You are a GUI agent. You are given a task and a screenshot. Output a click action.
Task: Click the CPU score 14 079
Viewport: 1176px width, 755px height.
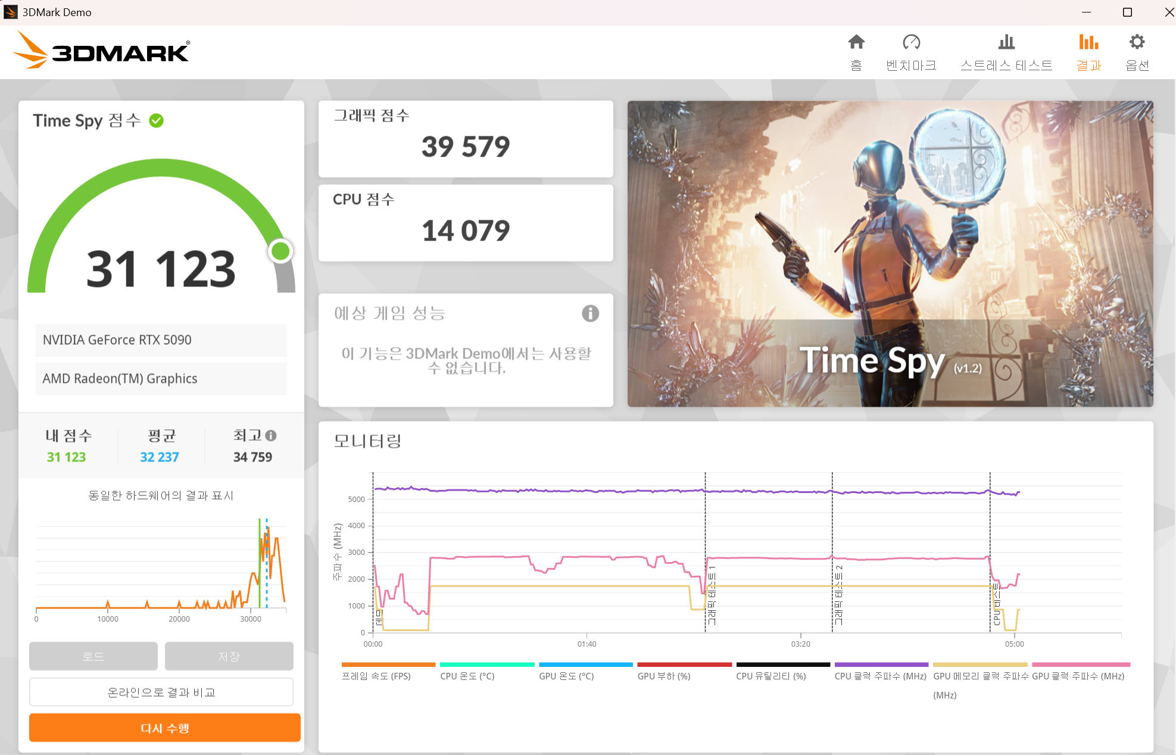click(x=466, y=230)
